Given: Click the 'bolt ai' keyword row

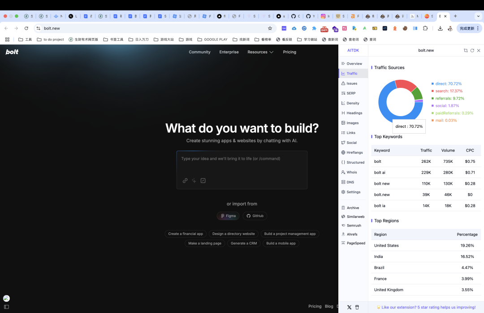Looking at the screenshot, I should pos(426,172).
